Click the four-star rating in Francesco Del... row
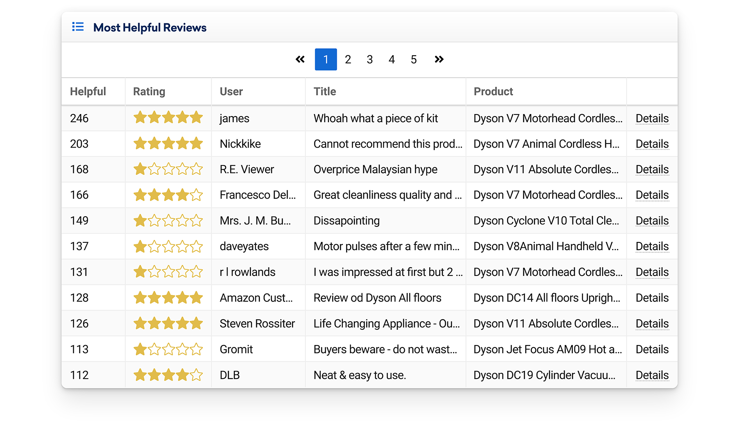 168,195
